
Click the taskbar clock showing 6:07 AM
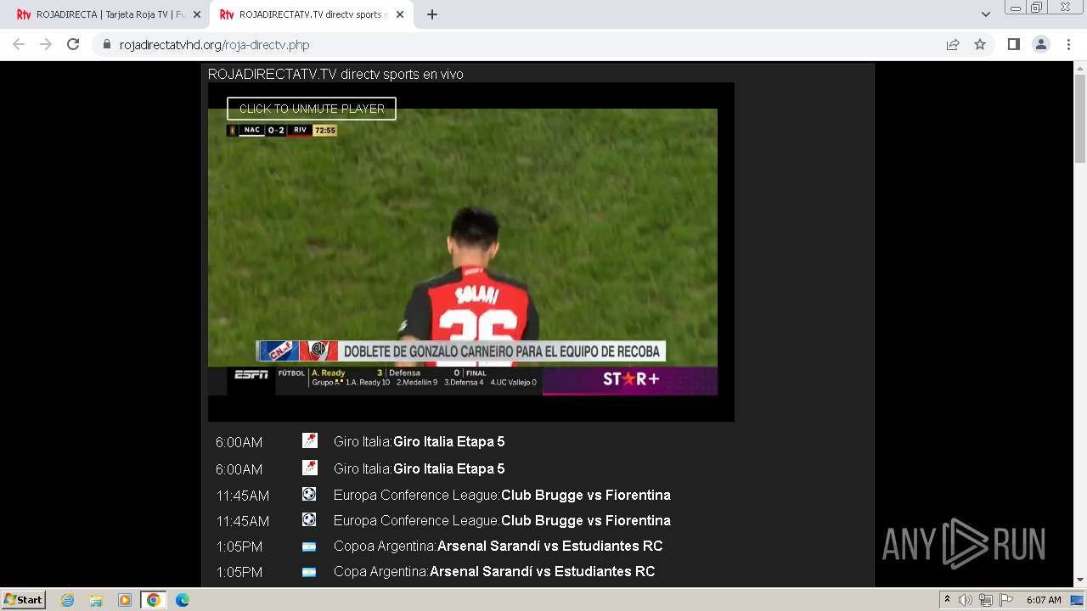click(x=1044, y=600)
